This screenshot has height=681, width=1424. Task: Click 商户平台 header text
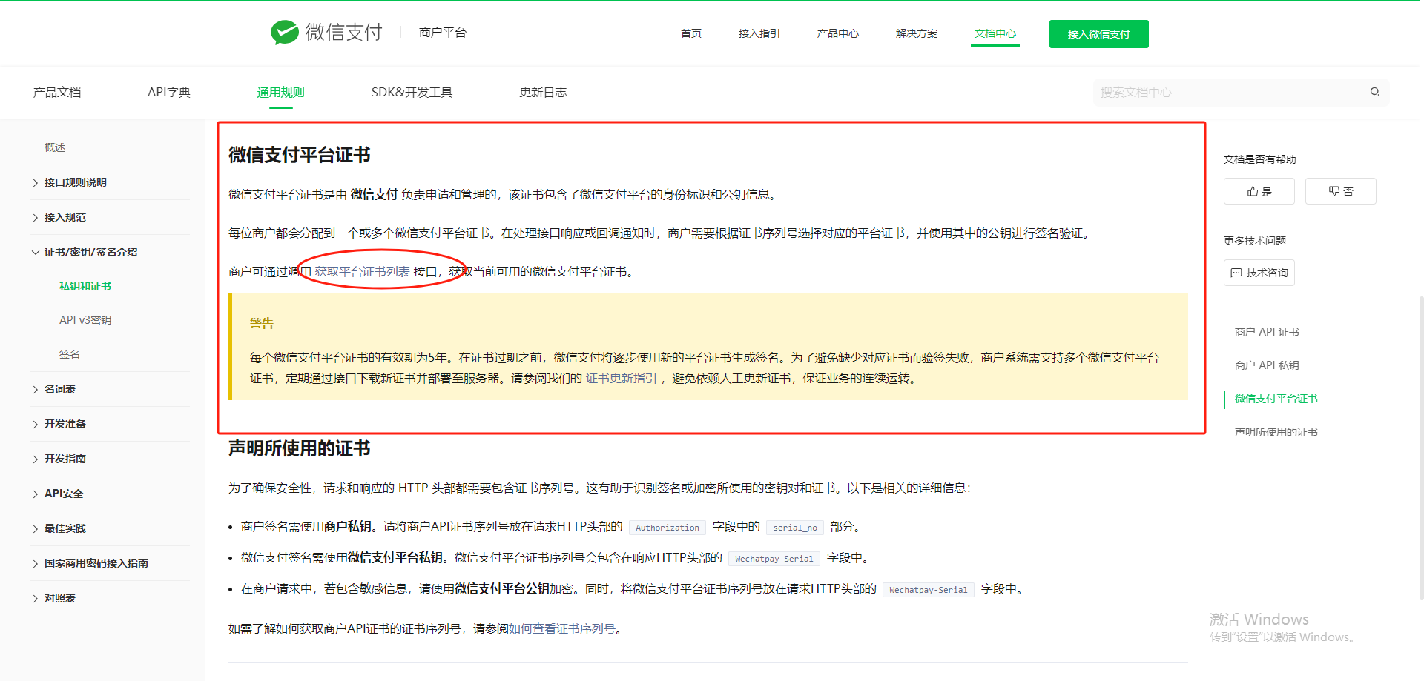tap(443, 33)
